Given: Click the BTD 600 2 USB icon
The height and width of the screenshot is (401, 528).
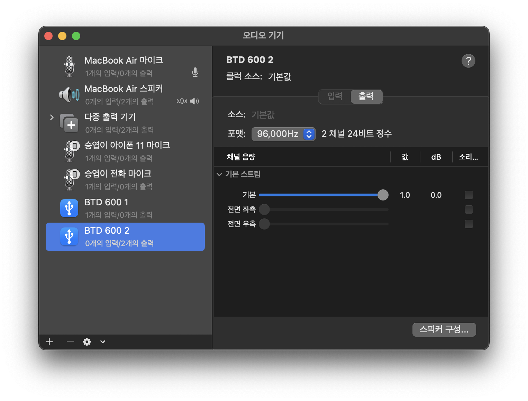Looking at the screenshot, I should tap(69, 236).
